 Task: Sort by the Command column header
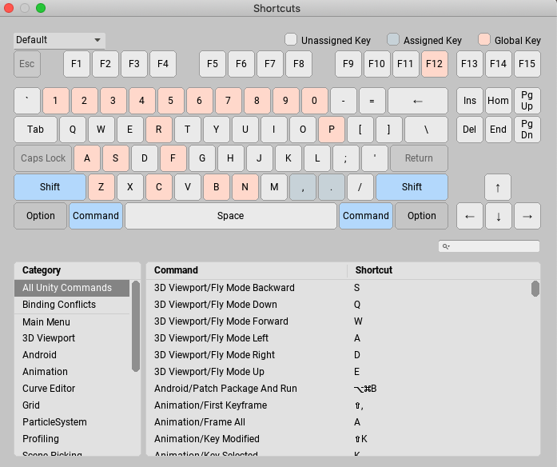(x=176, y=270)
